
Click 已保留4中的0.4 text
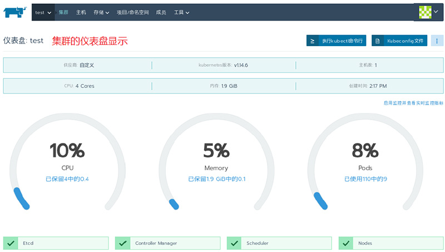pos(67,179)
